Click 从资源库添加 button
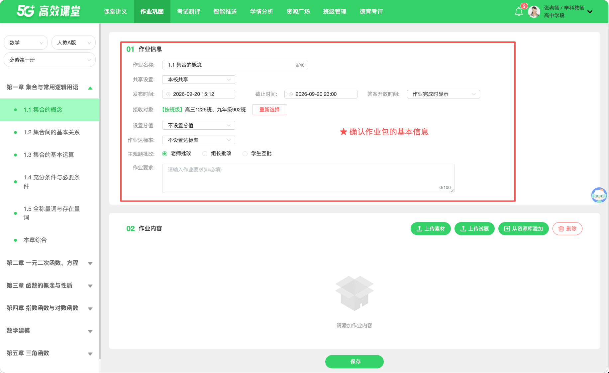609x373 pixels. pos(524,229)
